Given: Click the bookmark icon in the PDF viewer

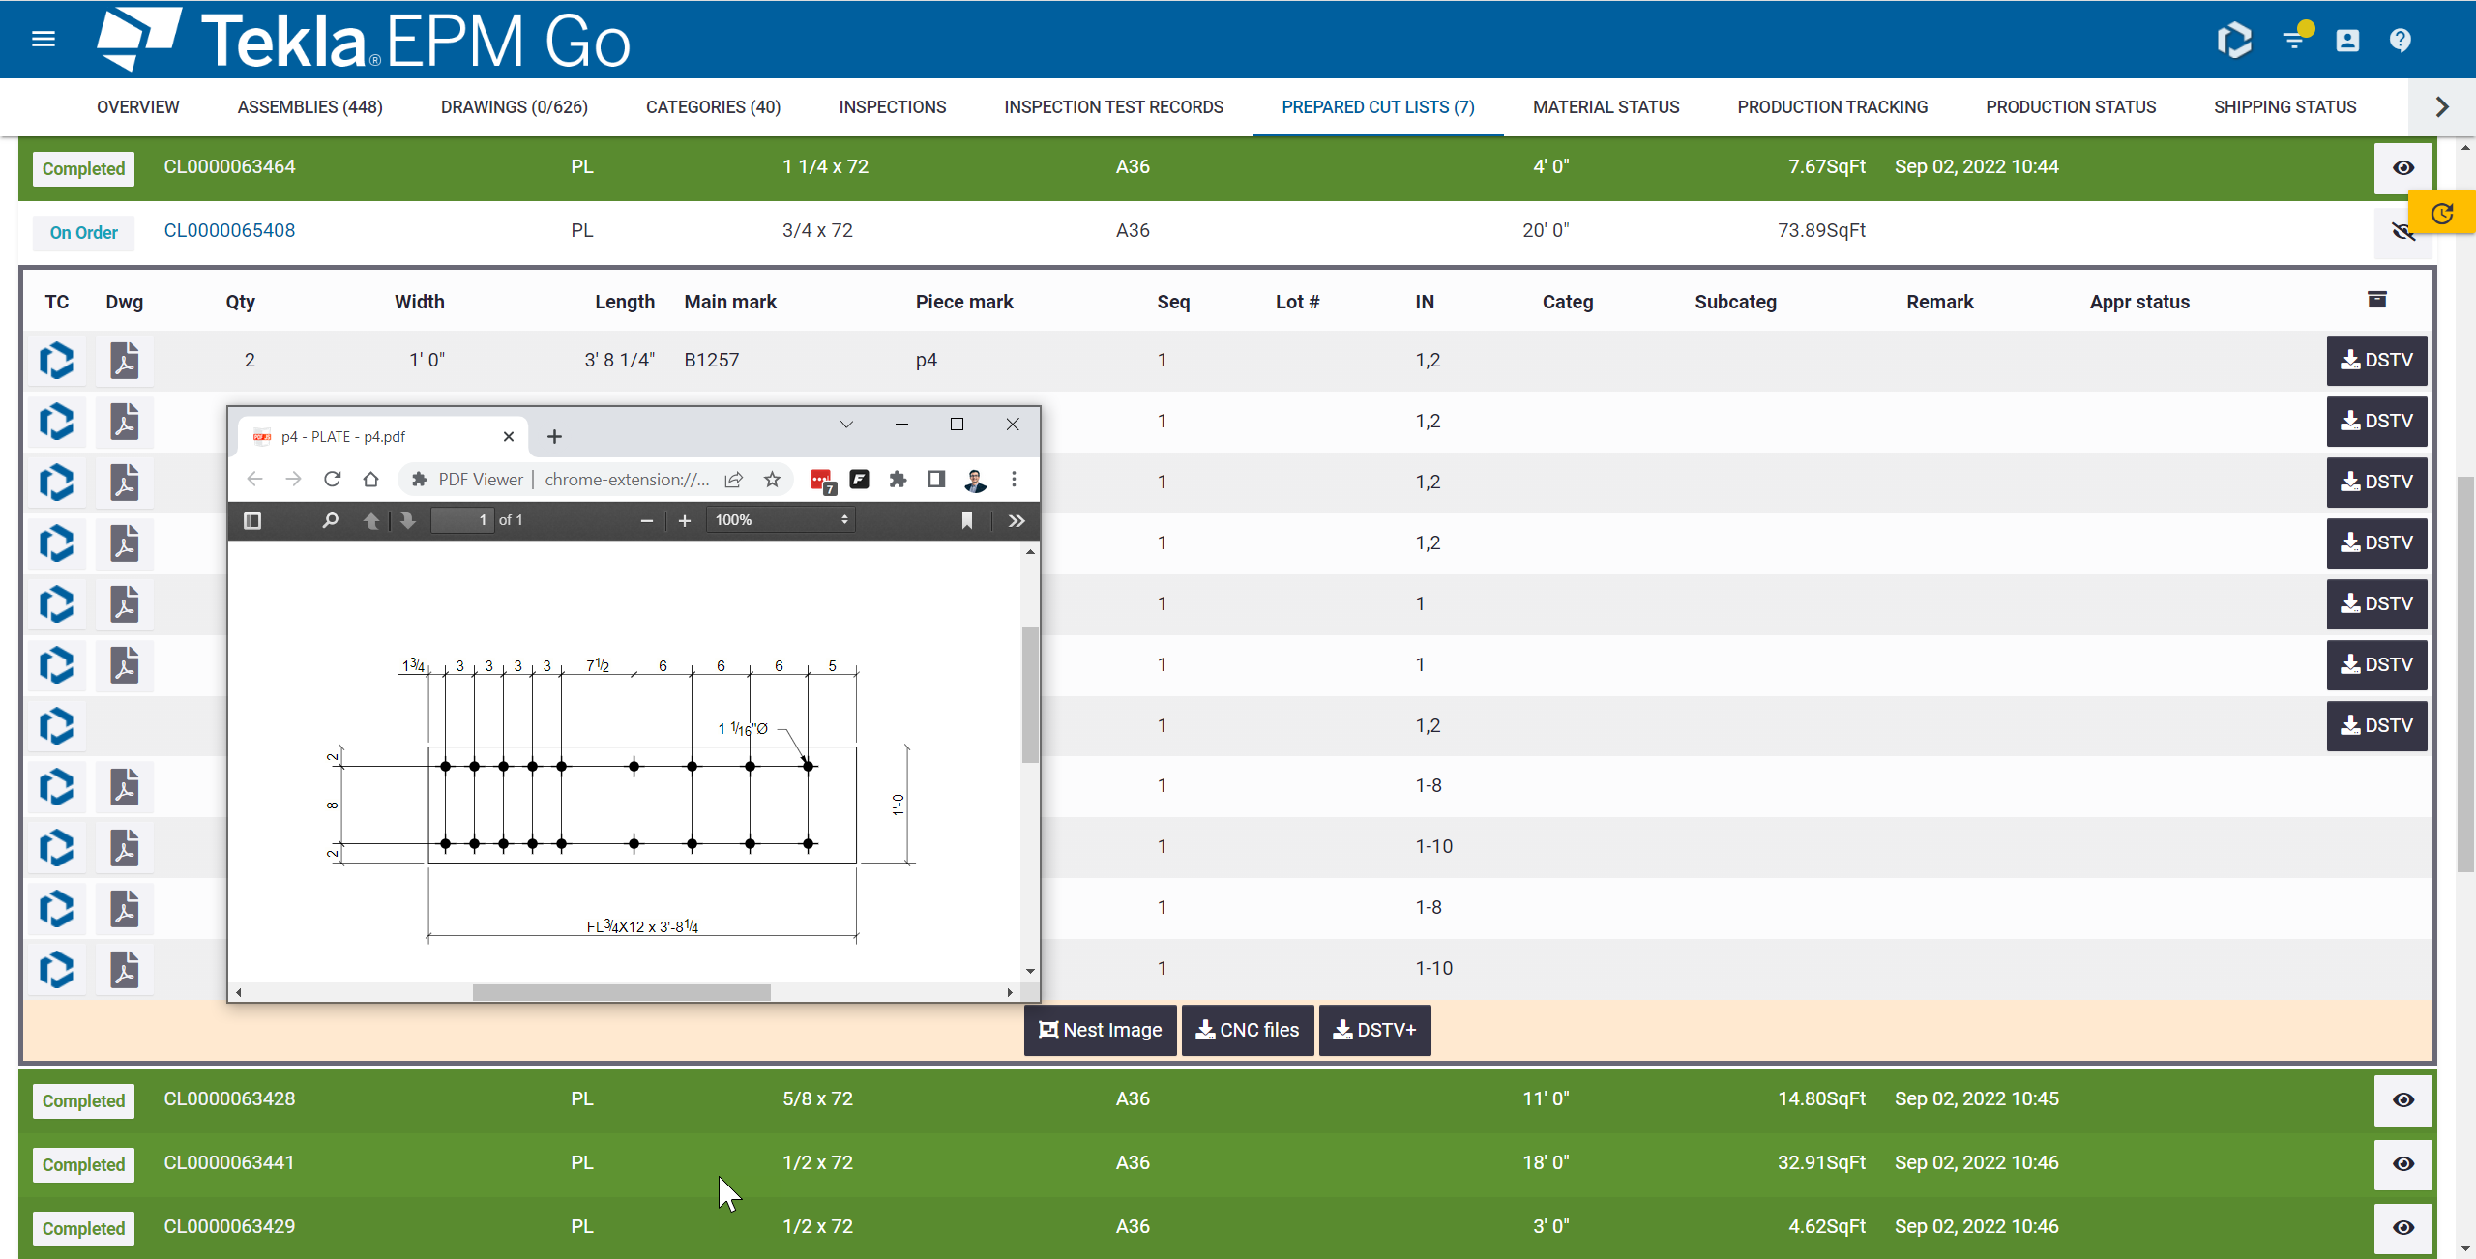Looking at the screenshot, I should [966, 520].
